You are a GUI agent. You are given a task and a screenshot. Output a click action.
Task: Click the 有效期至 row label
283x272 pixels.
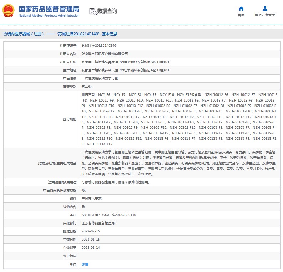tap(70, 248)
